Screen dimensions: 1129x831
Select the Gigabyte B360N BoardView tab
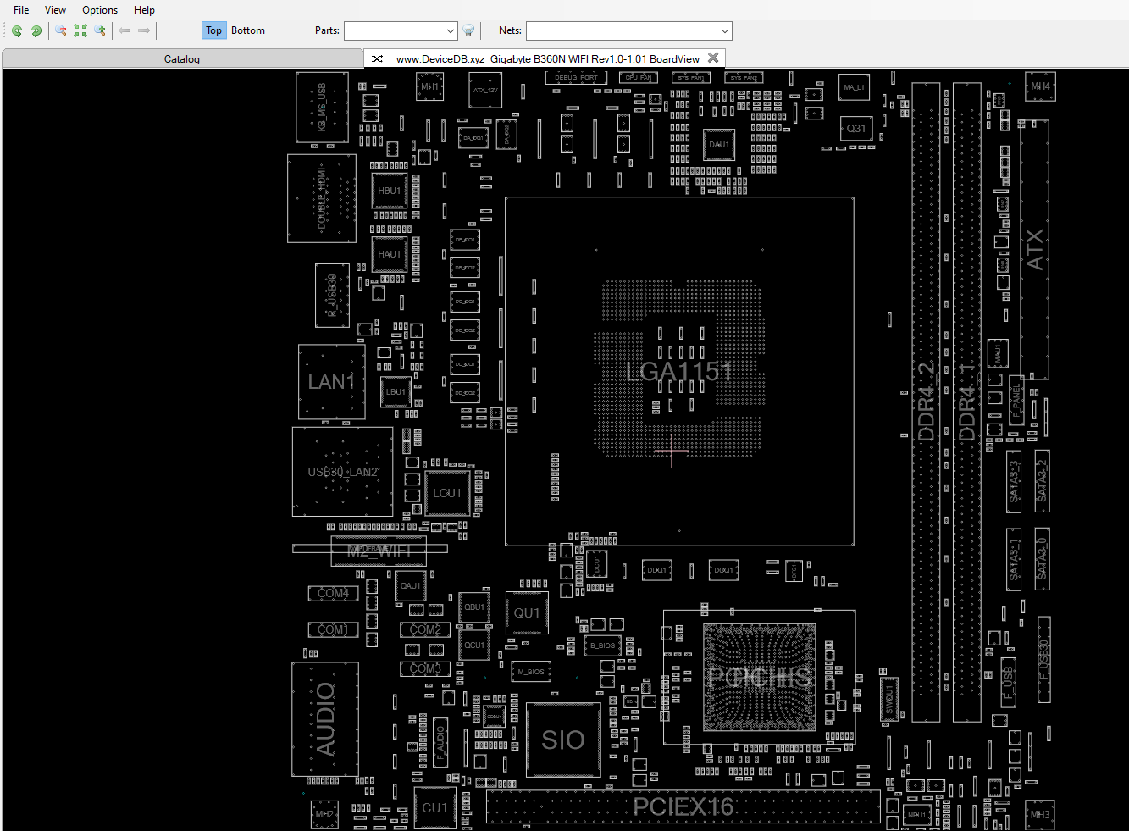548,58
